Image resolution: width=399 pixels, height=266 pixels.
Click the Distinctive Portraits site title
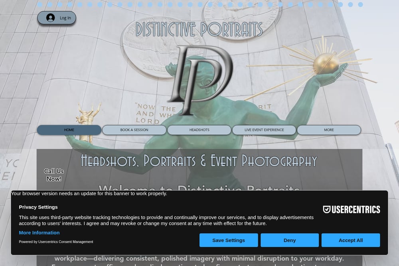[199, 29]
